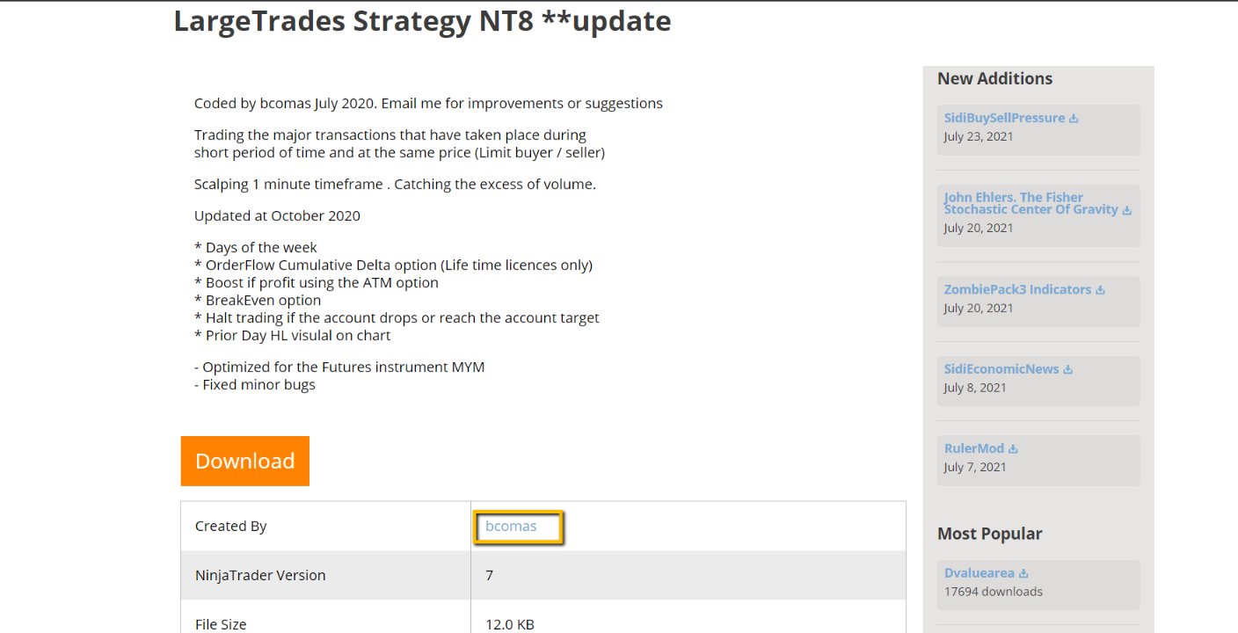Click the 12.0 KB file size value
The image size is (1238, 633).
510,624
